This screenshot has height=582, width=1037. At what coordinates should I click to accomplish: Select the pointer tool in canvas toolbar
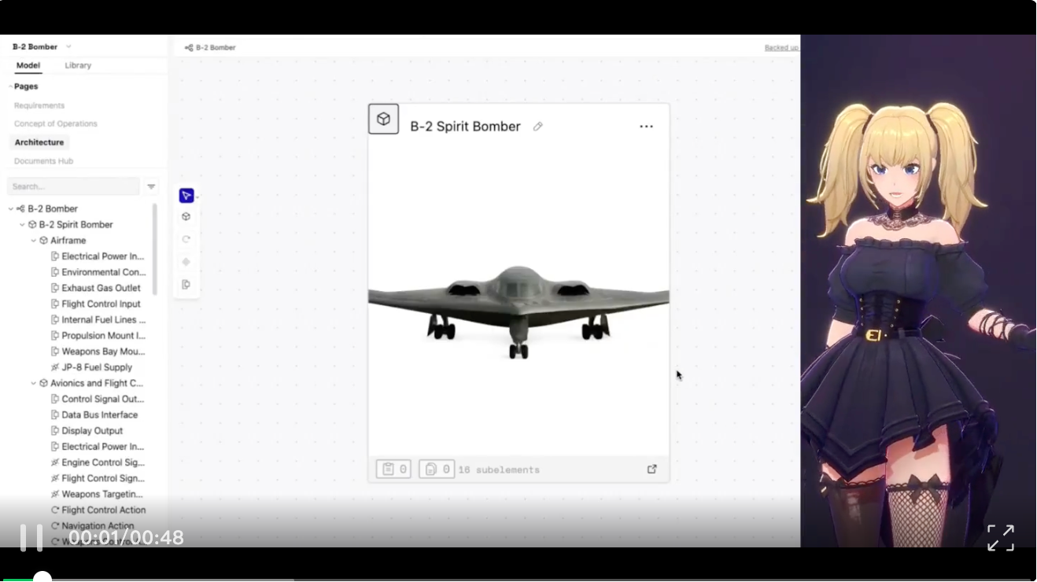(x=186, y=196)
